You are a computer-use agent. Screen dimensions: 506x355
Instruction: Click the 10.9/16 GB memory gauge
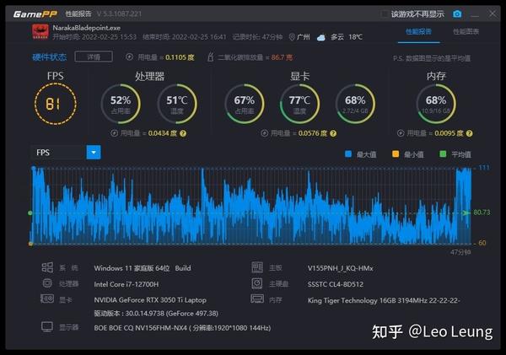point(436,104)
